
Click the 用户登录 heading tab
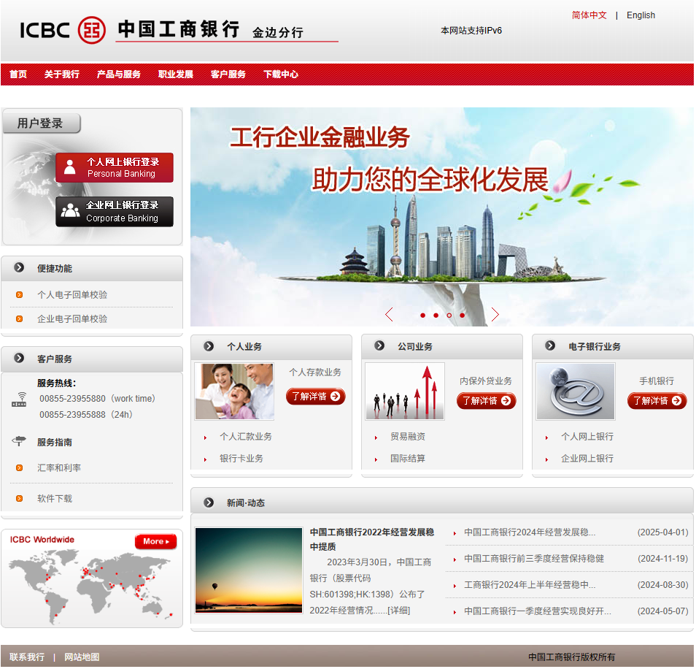(42, 123)
